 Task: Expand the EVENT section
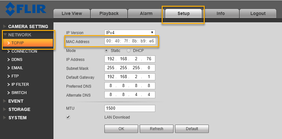click(x=16, y=101)
